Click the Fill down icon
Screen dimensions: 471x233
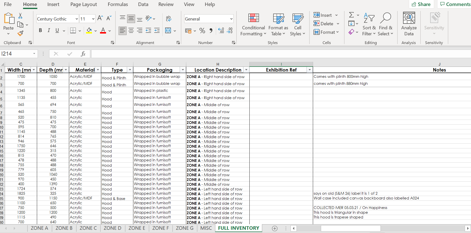tap(351, 24)
